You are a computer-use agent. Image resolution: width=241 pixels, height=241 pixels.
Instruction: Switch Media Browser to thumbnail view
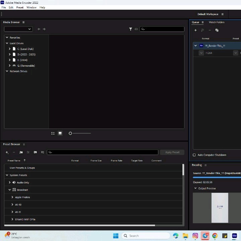click(x=60, y=133)
